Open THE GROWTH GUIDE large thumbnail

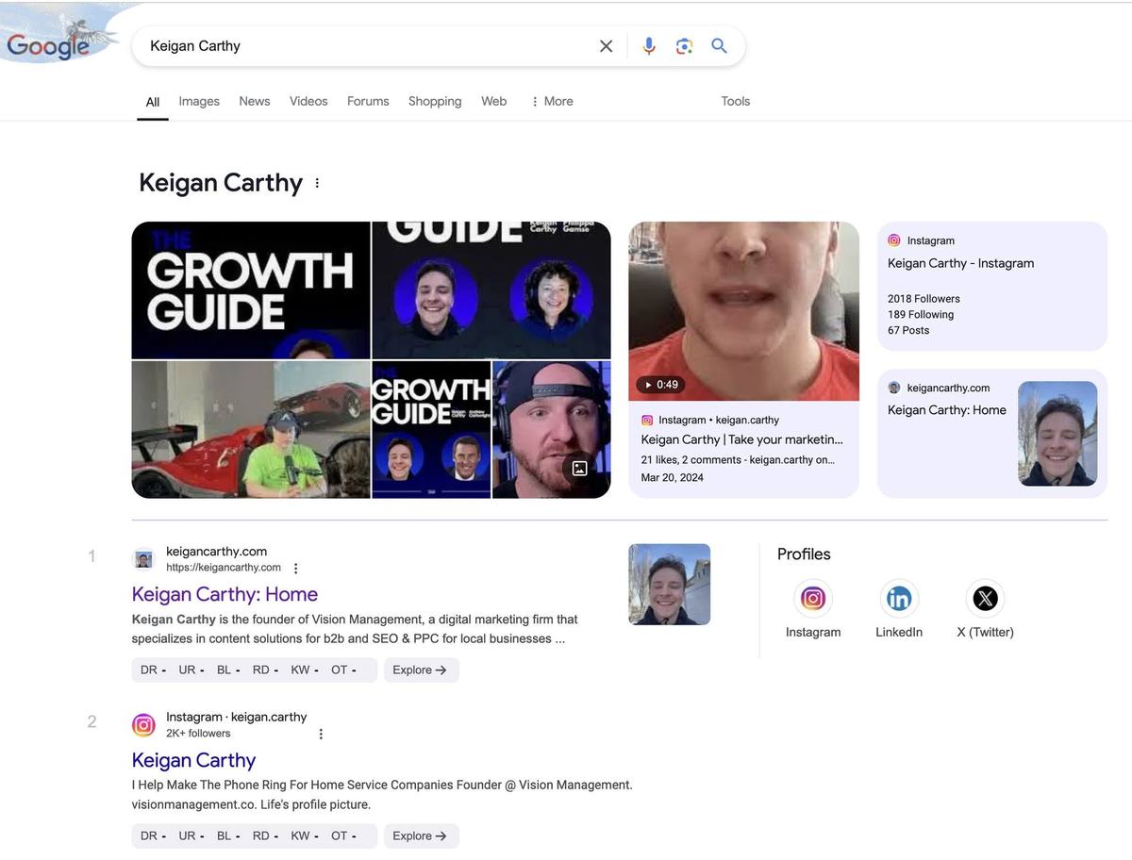(x=251, y=290)
